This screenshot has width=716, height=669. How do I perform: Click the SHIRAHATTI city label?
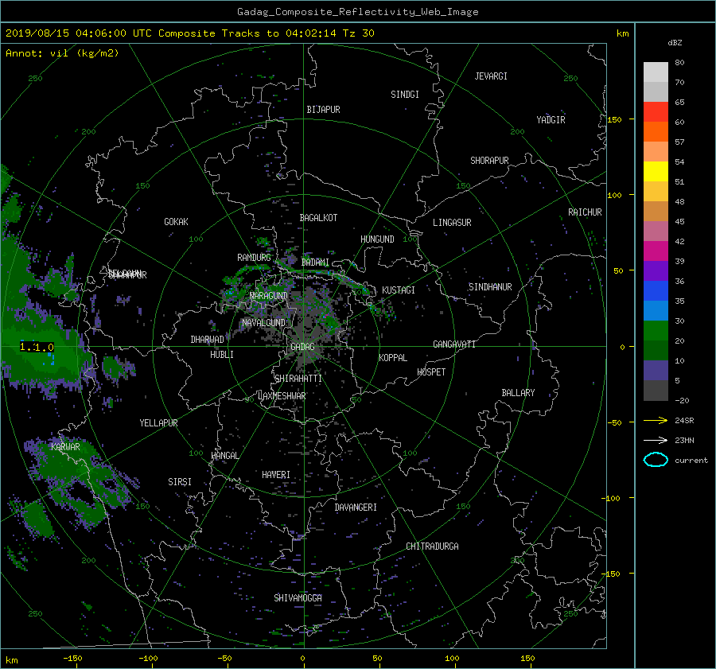(x=298, y=379)
